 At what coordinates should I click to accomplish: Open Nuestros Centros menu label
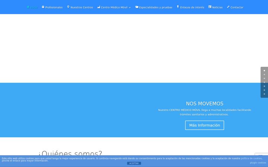click(82, 7)
